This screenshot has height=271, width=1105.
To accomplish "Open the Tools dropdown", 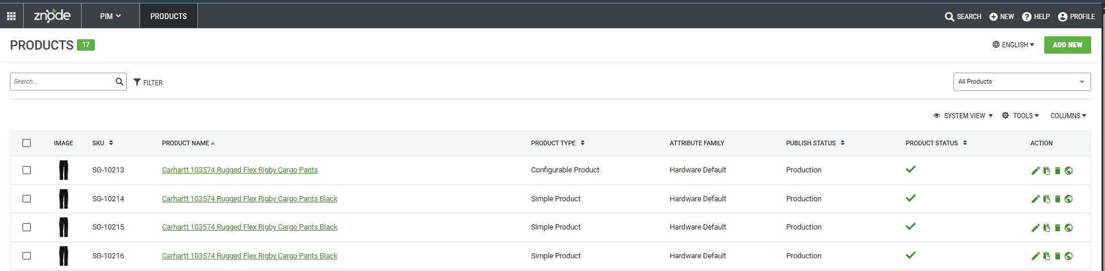I will [x=1021, y=116].
